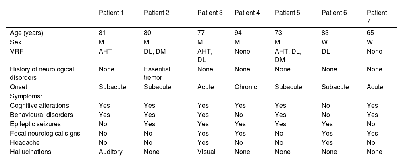403x165 pixels.
Task: Select the 'Chronic' onset cell
Action: click(246, 87)
